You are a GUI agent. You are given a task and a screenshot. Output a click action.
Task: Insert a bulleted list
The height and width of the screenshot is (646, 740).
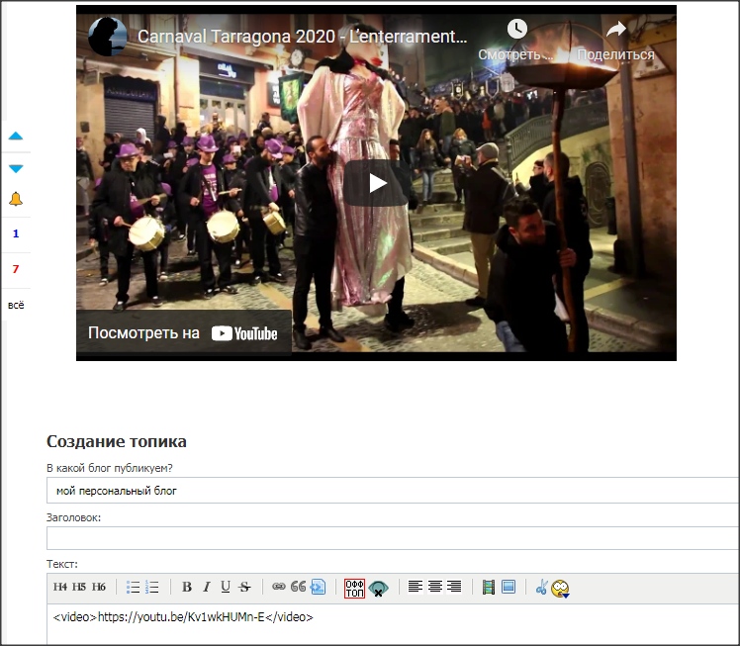134,587
